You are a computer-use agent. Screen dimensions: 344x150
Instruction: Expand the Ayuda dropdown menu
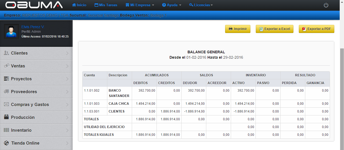point(172,5)
